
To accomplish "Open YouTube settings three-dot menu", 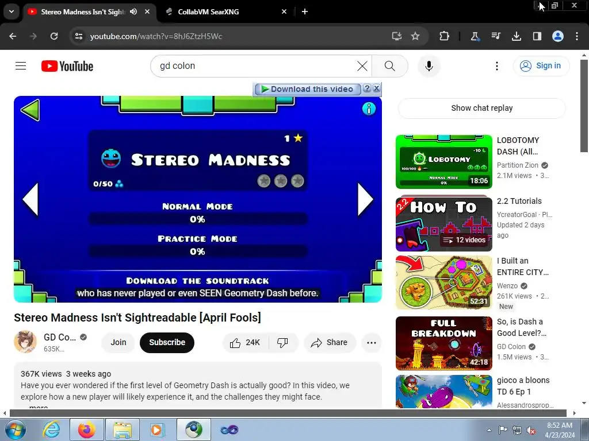I will coord(497,66).
